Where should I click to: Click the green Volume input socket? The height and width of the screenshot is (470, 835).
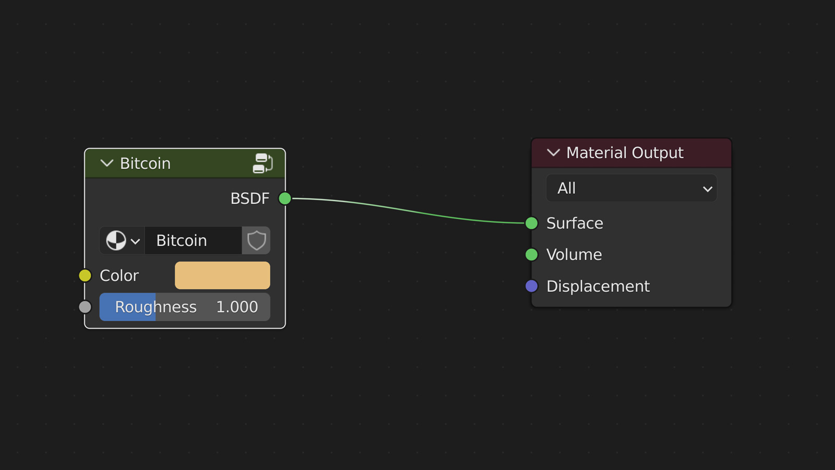tap(531, 255)
